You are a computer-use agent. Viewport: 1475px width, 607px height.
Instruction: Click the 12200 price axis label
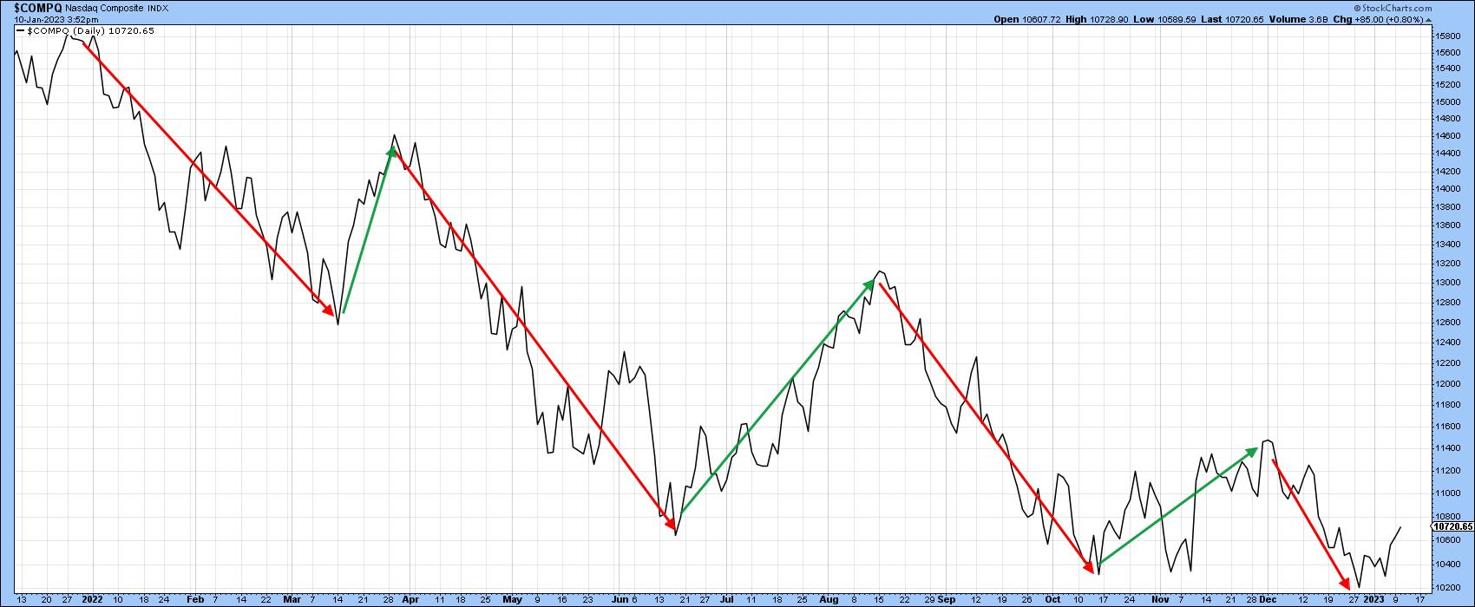pyautogui.click(x=1448, y=363)
